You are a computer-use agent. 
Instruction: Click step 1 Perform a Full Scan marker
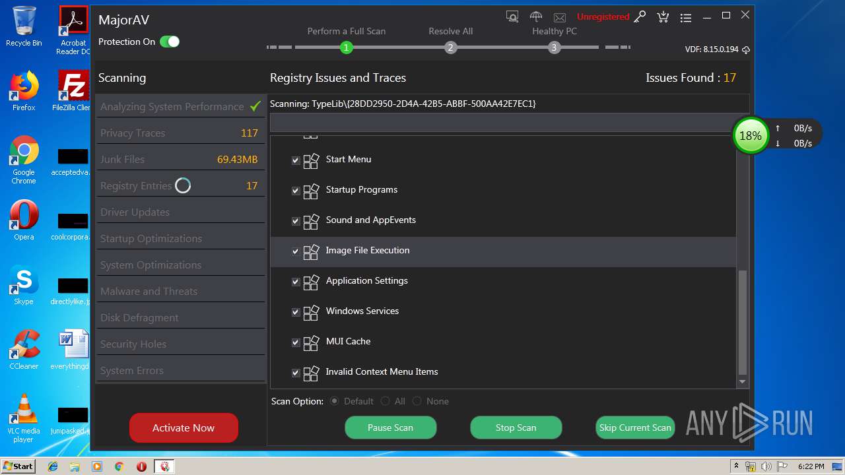346,47
